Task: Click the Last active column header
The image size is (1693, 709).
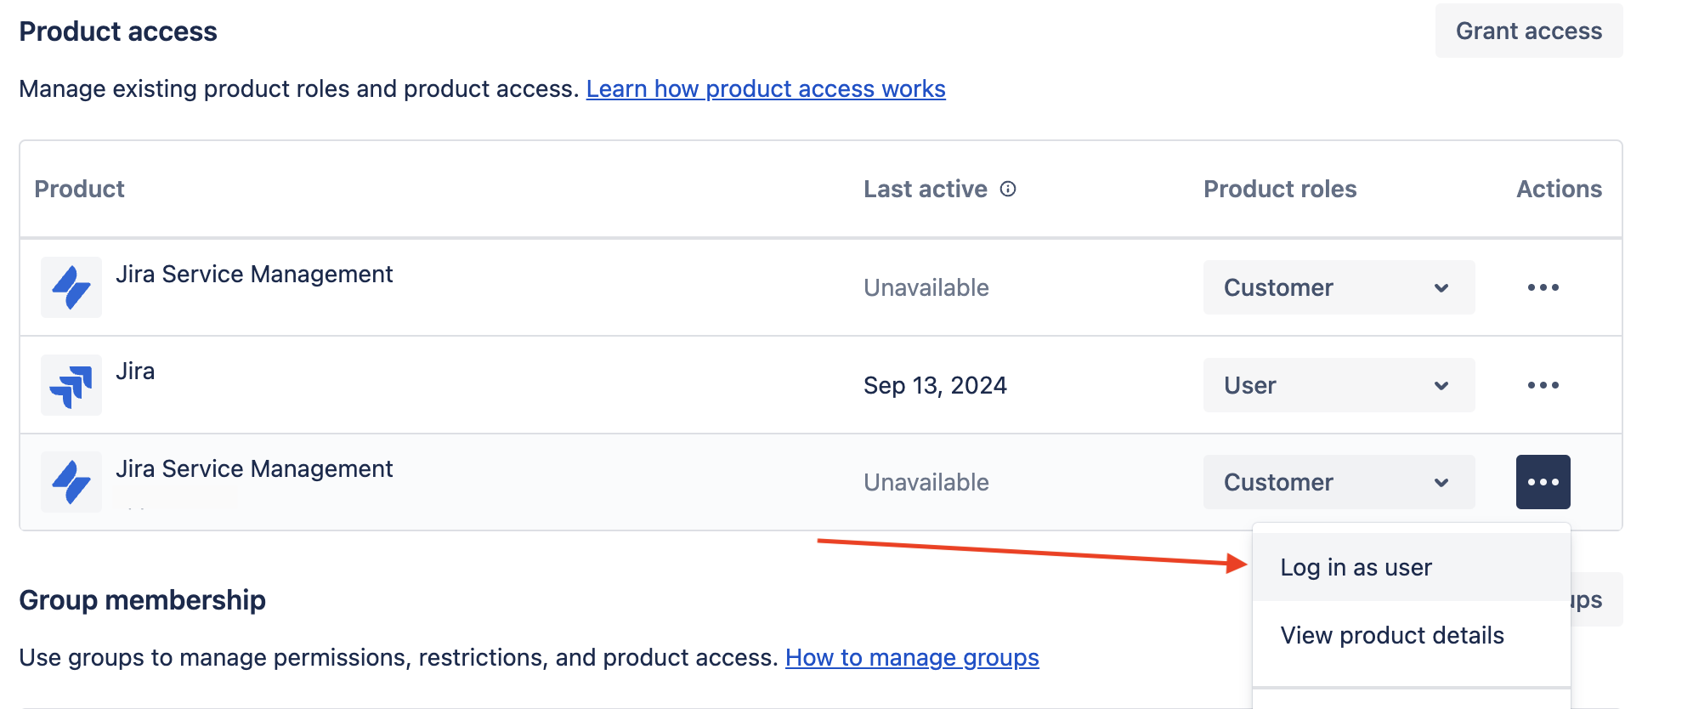Action: (925, 189)
